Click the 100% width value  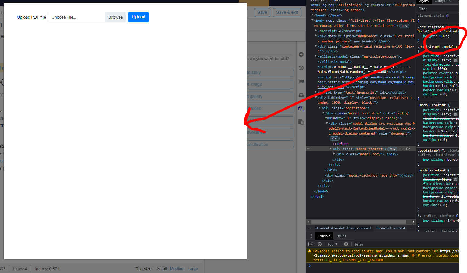coord(442,69)
